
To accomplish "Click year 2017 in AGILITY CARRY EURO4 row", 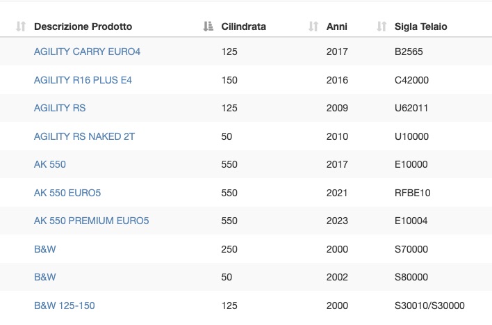I will (337, 51).
